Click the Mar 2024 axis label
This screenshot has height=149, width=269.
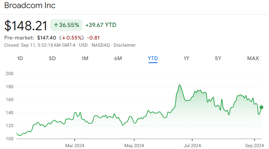75,146
